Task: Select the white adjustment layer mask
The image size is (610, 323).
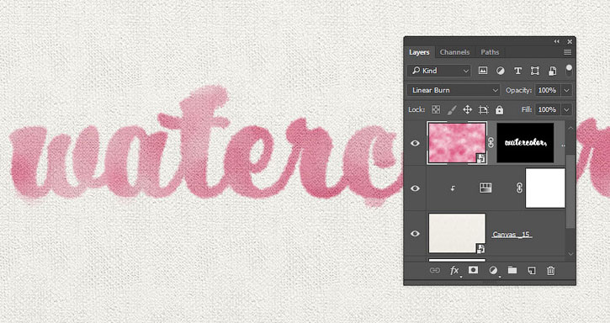Action: (545, 188)
